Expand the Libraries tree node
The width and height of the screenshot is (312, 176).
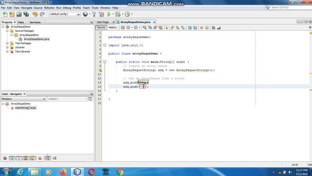coord(7,47)
